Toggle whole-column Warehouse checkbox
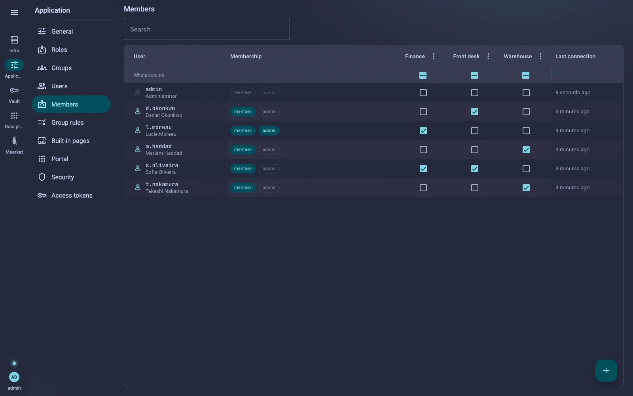The width and height of the screenshot is (633, 396). click(x=526, y=75)
